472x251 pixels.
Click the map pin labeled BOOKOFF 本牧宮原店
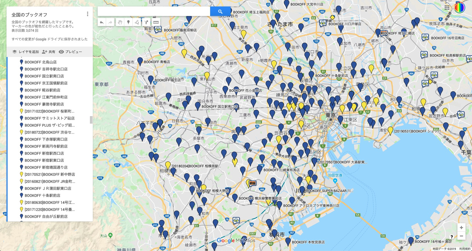(288, 242)
